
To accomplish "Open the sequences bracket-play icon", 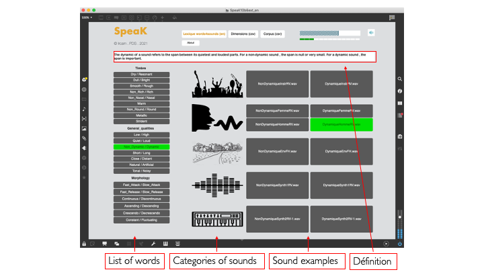I will click(x=84, y=119).
